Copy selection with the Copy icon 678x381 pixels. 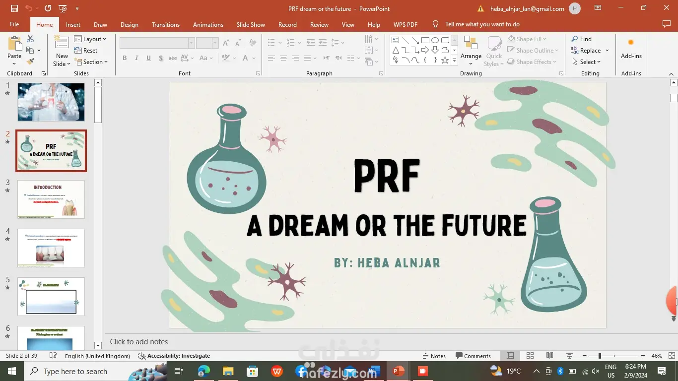coord(30,50)
